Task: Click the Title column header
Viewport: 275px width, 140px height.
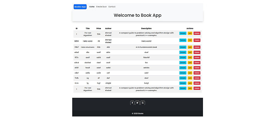Action: click(x=88, y=28)
